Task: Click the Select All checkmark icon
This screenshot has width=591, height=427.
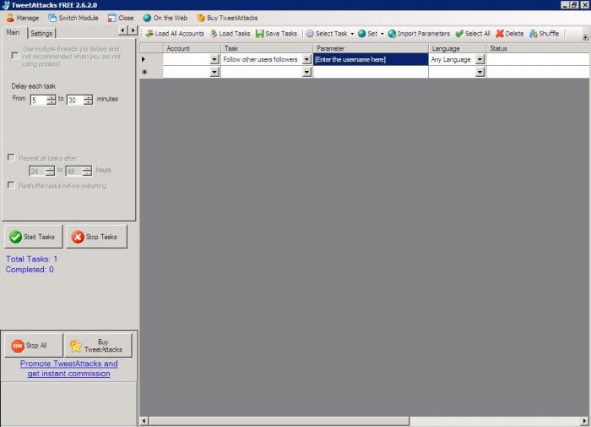Action: coord(459,34)
